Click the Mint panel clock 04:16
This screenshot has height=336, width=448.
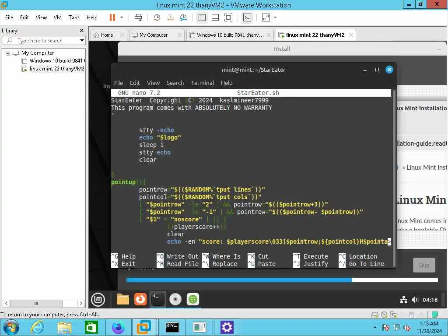[430, 300]
